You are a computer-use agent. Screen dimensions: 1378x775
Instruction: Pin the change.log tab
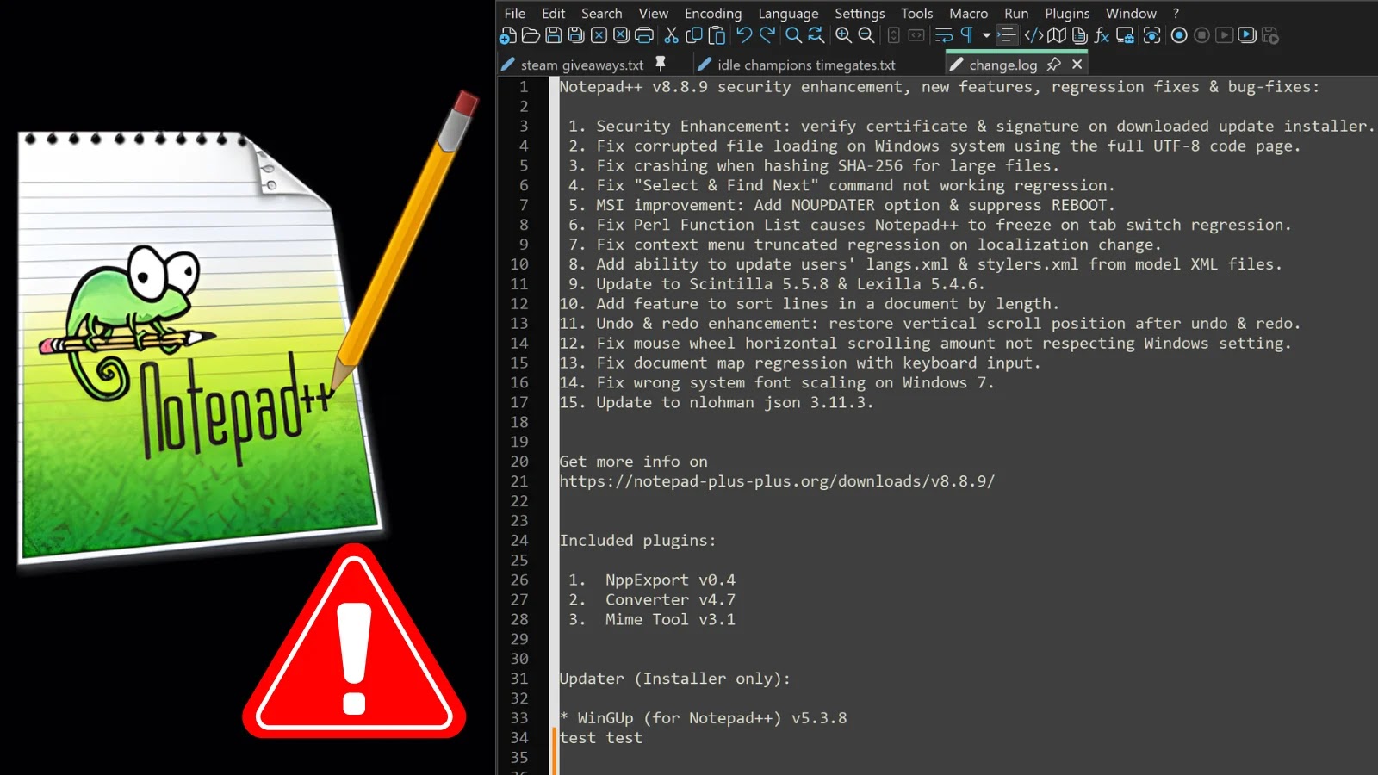click(1054, 64)
